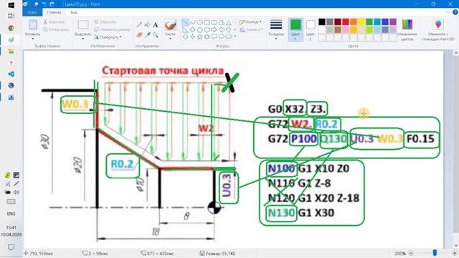Pick the Left arrow shape
The width and height of the screenshot is (459, 258).
222,29
